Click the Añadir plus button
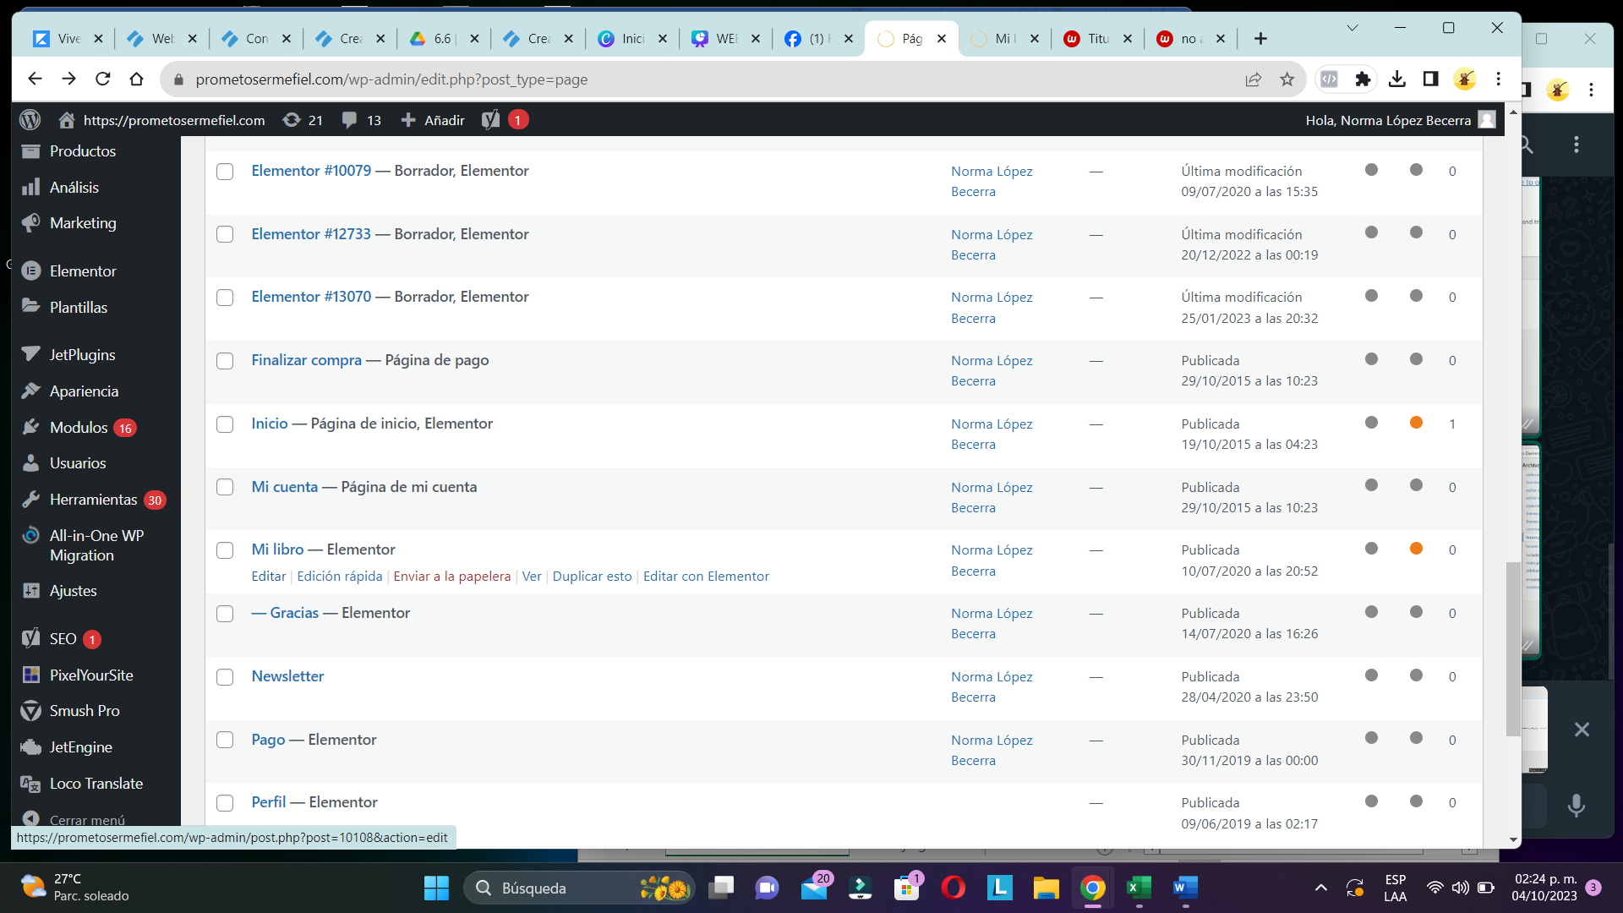 (x=432, y=120)
